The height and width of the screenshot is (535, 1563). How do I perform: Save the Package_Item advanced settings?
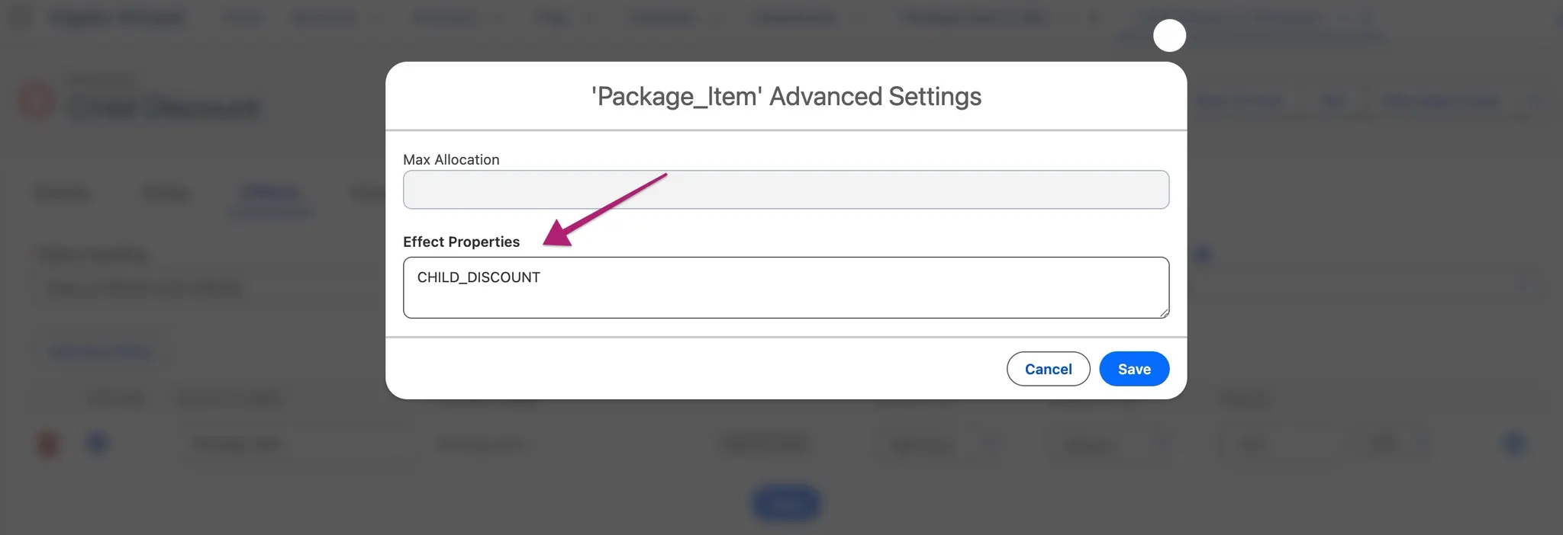1133,369
